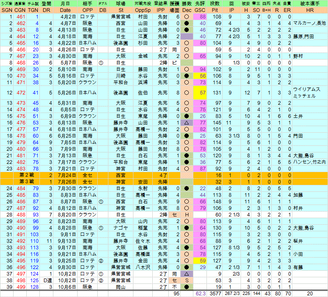This screenshot has height=297, width=328.
Task: Select pitch count cell 148
Action: coord(217,202)
